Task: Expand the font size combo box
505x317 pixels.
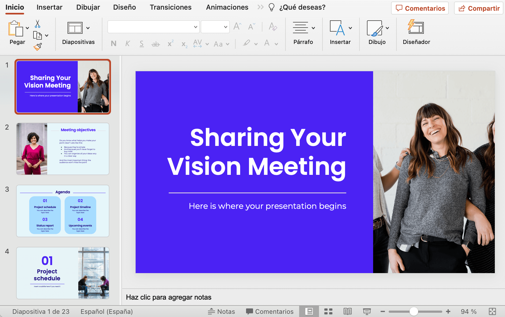Action: 225,27
